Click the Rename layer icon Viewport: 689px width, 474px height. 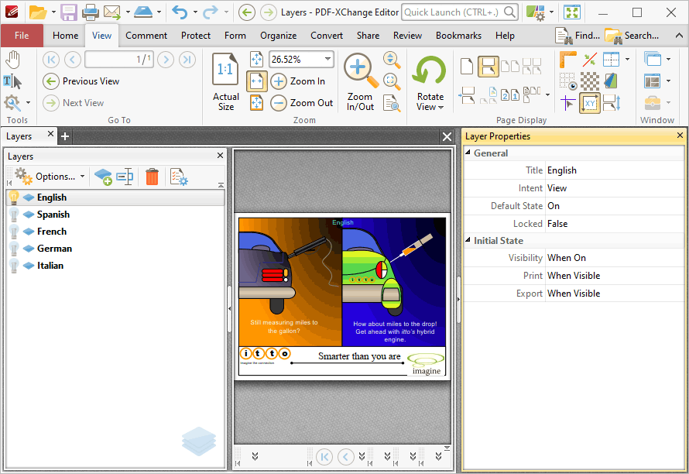(x=125, y=177)
